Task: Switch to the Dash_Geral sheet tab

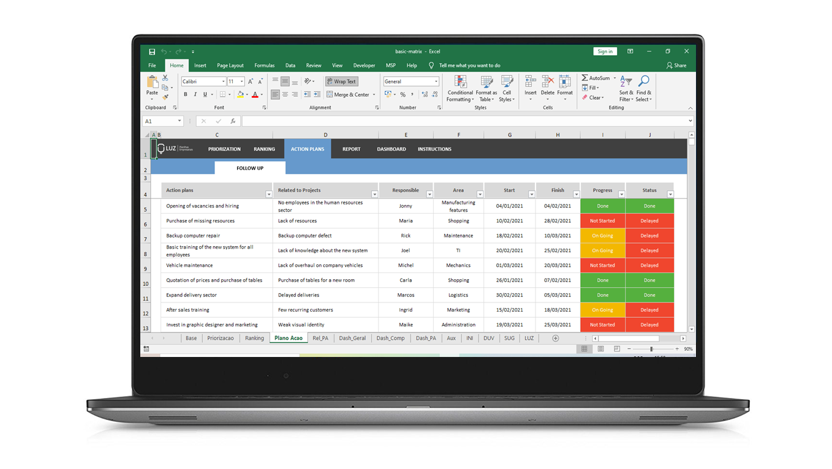Action: point(352,337)
